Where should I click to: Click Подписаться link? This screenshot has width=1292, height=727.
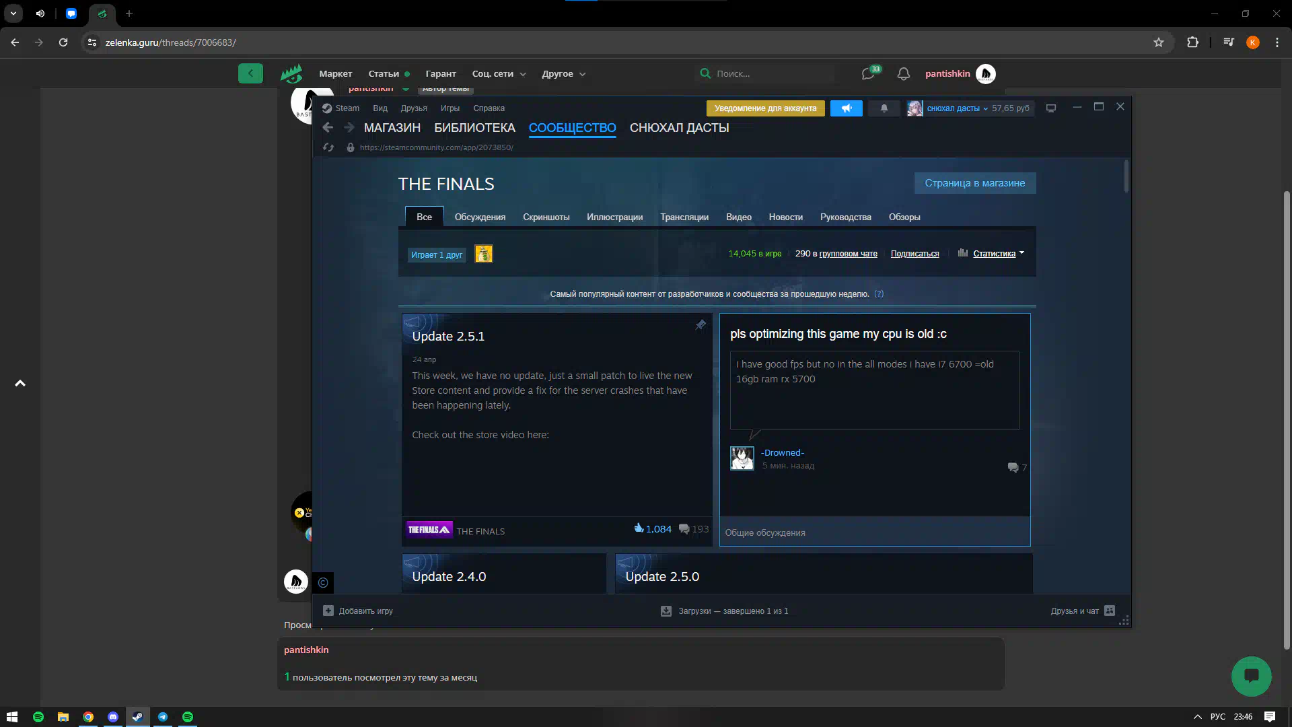pyautogui.click(x=914, y=254)
